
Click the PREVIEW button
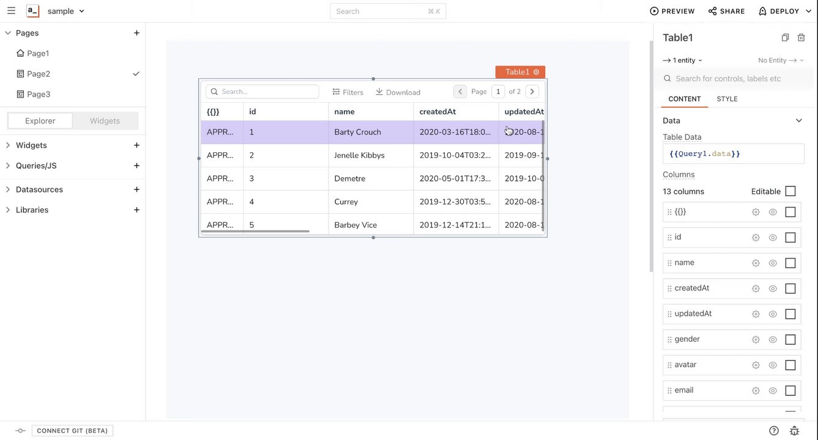pyautogui.click(x=672, y=11)
